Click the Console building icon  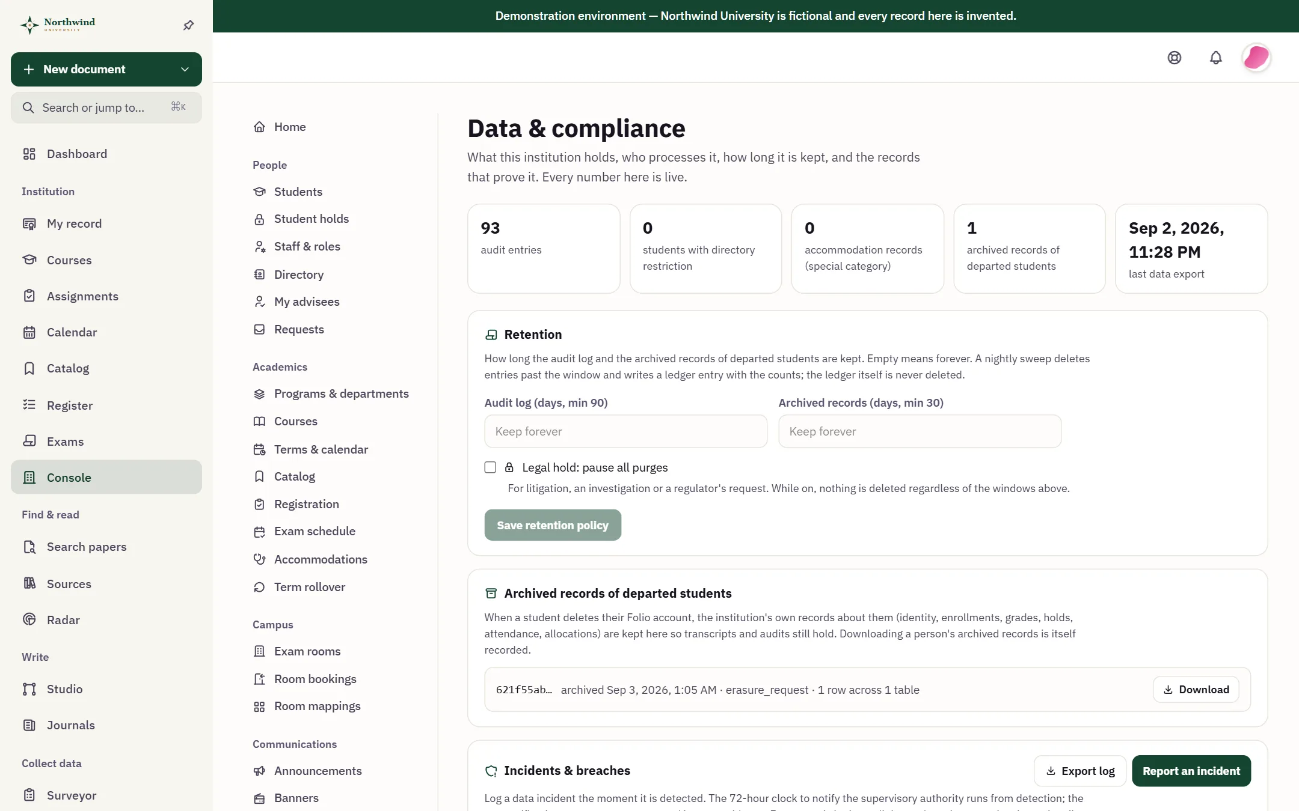29,478
